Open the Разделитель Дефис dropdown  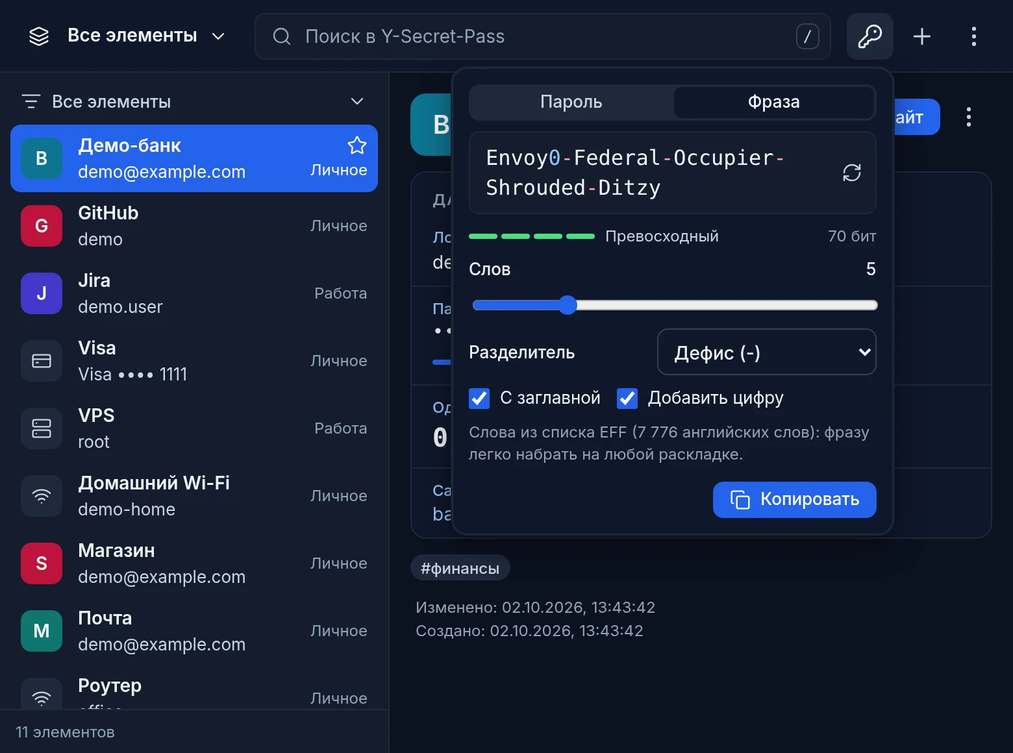[766, 352]
